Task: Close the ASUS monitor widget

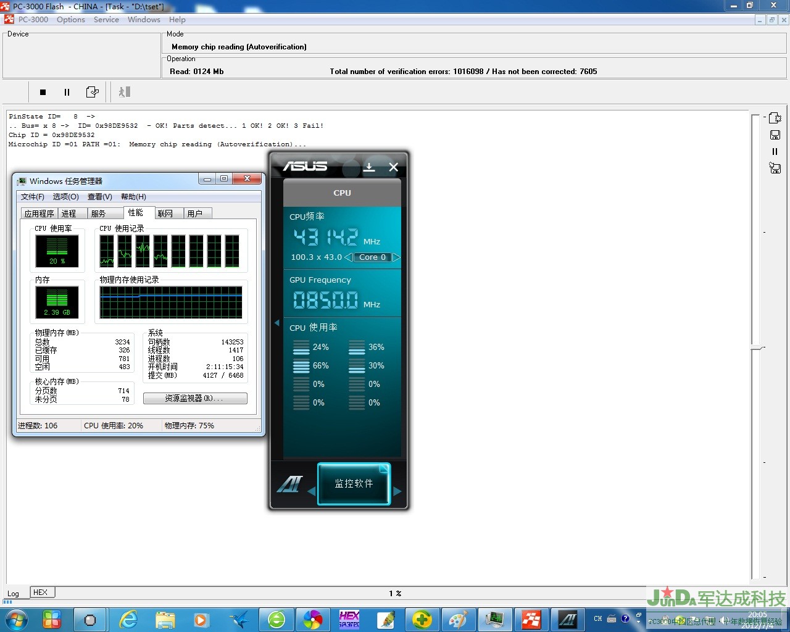Action: 393,167
